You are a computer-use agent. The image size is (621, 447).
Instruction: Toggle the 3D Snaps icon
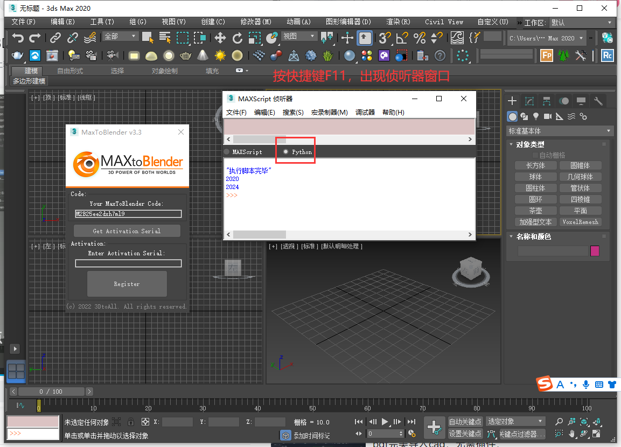(x=385, y=38)
